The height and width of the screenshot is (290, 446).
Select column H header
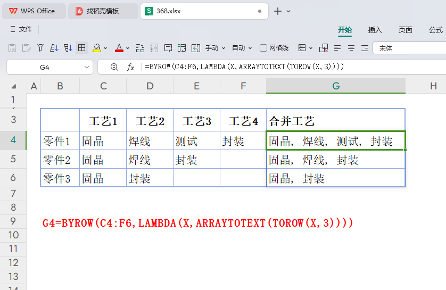pos(433,86)
